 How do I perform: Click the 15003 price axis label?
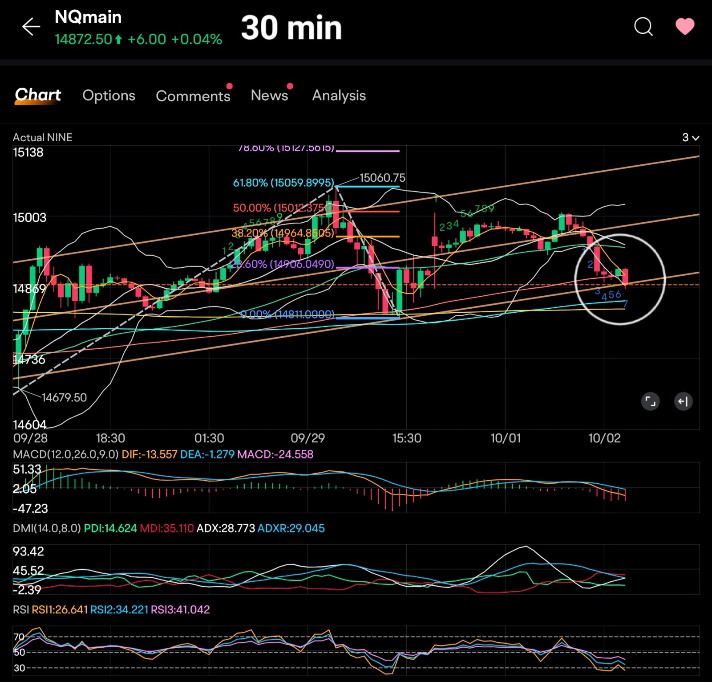(29, 217)
